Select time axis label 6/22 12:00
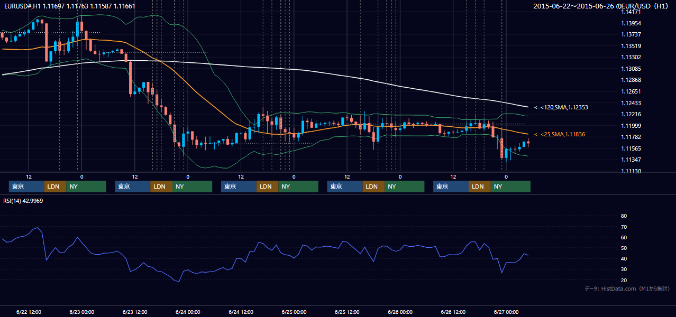Screen dimensions: 676x317 (x=29, y=312)
